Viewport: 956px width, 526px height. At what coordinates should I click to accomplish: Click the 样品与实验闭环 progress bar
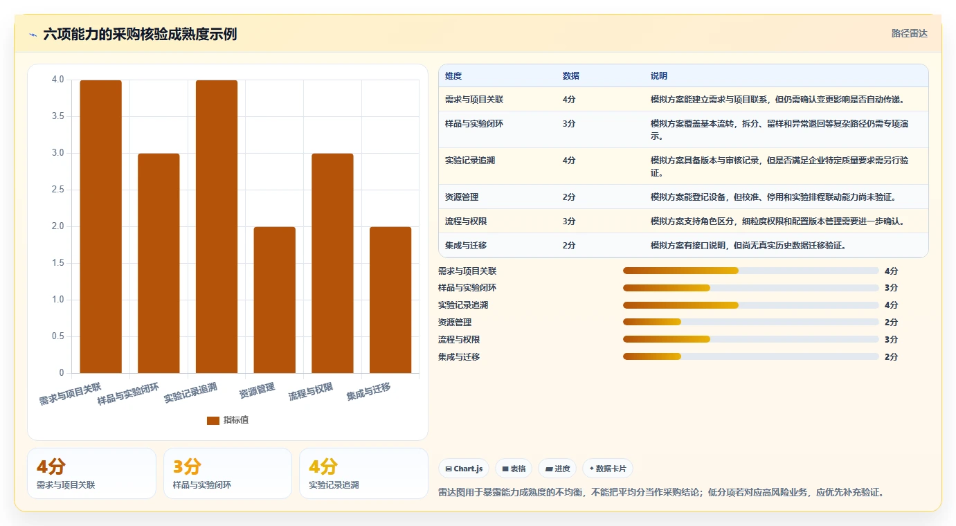[x=751, y=288]
